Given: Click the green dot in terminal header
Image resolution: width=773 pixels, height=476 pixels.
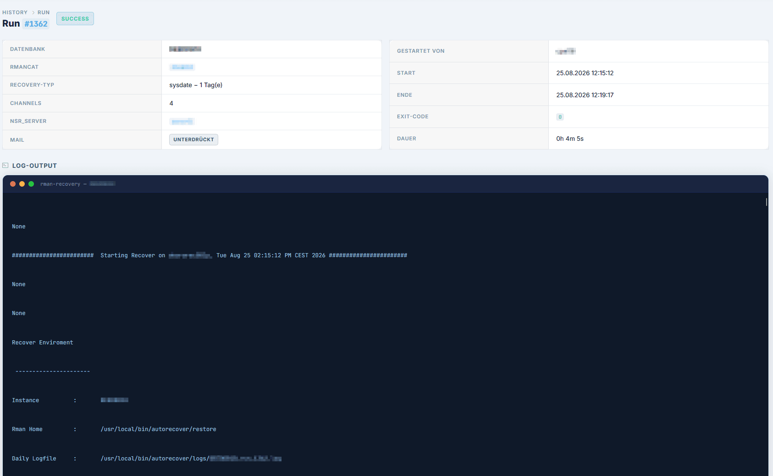Looking at the screenshot, I should (x=31, y=184).
